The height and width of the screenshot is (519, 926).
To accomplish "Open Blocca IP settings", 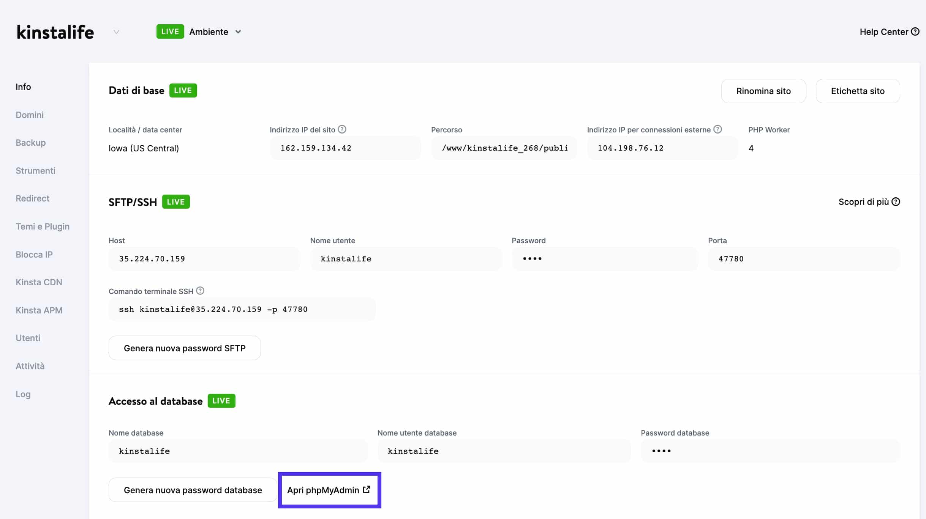I will pyautogui.click(x=34, y=254).
